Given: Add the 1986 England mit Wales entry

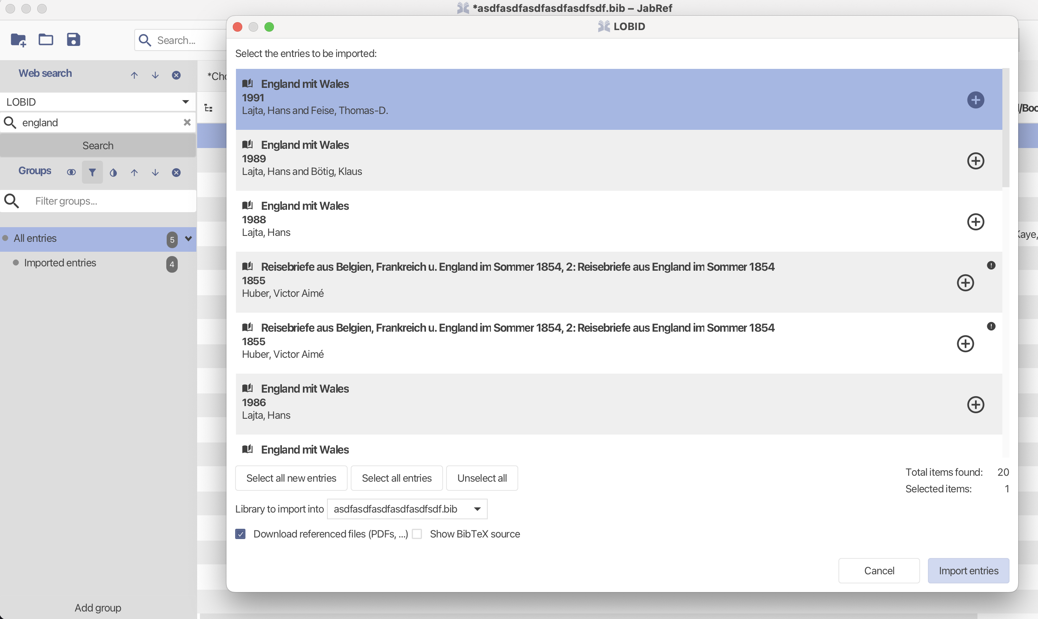Looking at the screenshot, I should pos(975,404).
